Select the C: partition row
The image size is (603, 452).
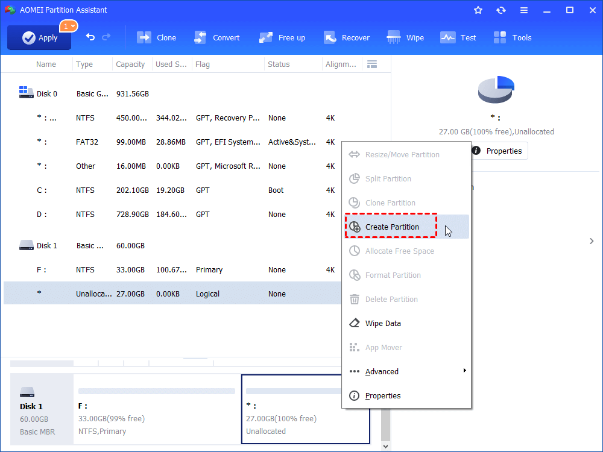(172, 190)
